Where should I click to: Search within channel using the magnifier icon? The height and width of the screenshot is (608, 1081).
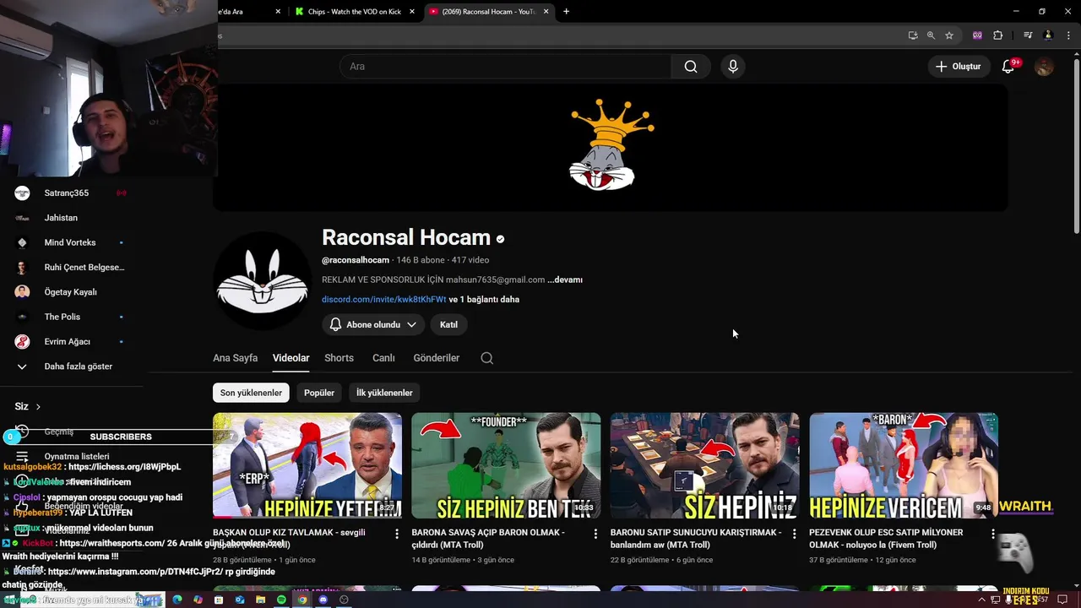point(487,358)
